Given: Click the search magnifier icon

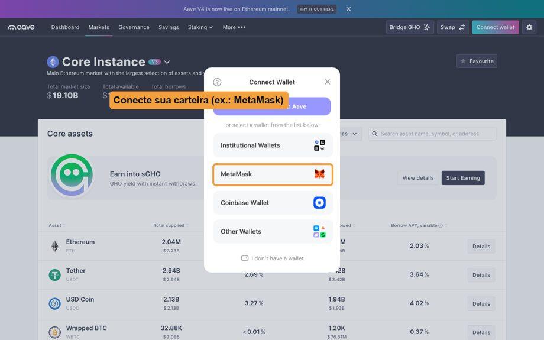Looking at the screenshot, I should (375, 134).
